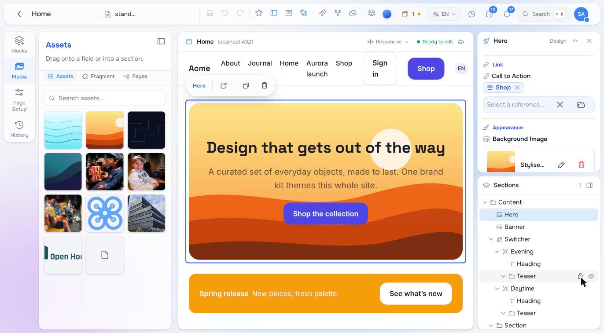
Task: Open the Blocks sidebar item
Action: [19, 45]
